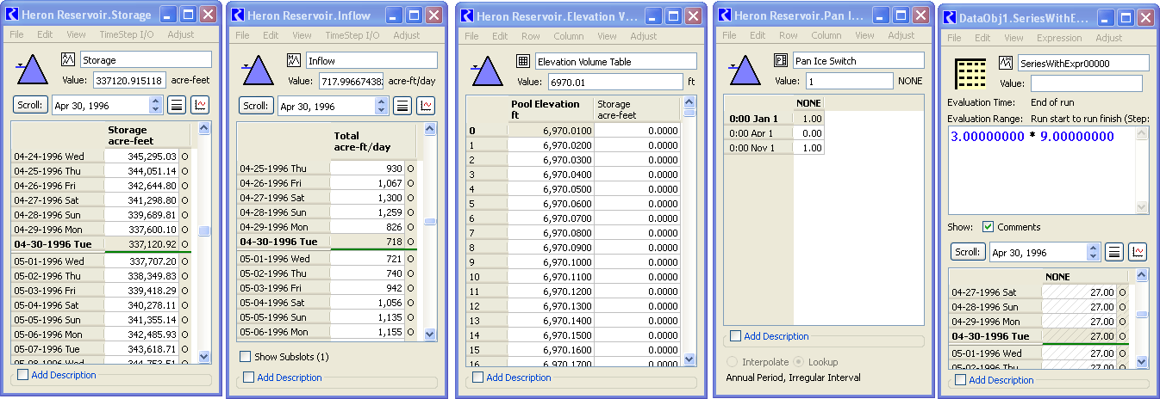This screenshot has width=1160, height=399.
Task: Open the list view icon in DataObj1 window
Action: tap(1114, 252)
